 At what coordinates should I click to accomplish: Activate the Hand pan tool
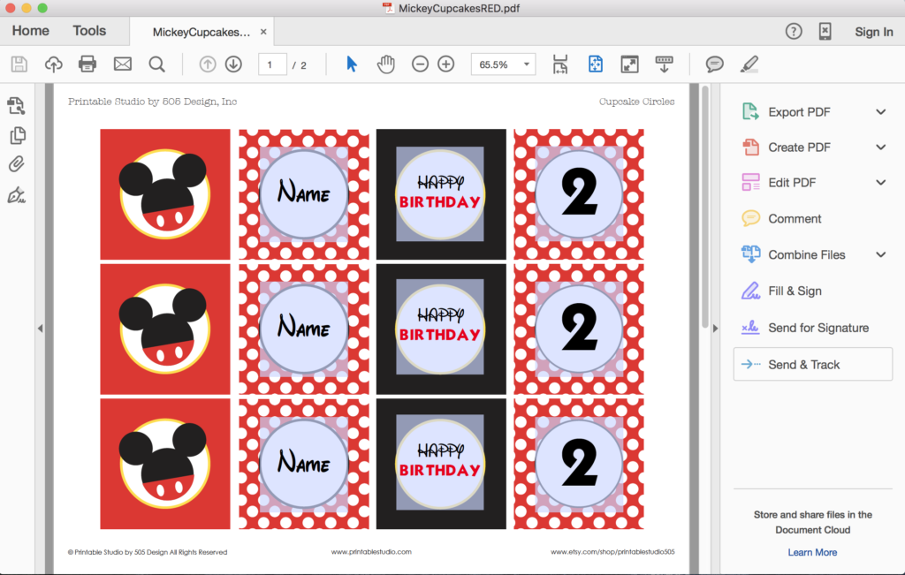[x=386, y=64]
